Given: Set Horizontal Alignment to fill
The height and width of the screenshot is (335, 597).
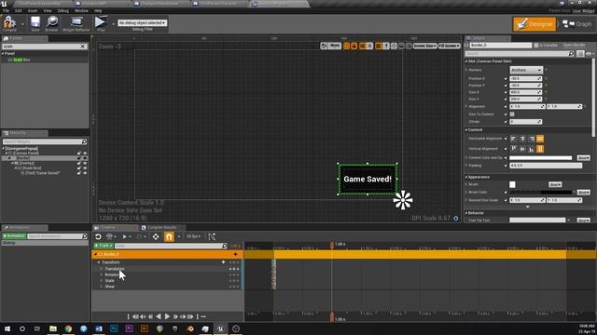Looking at the screenshot, I should [x=540, y=139].
